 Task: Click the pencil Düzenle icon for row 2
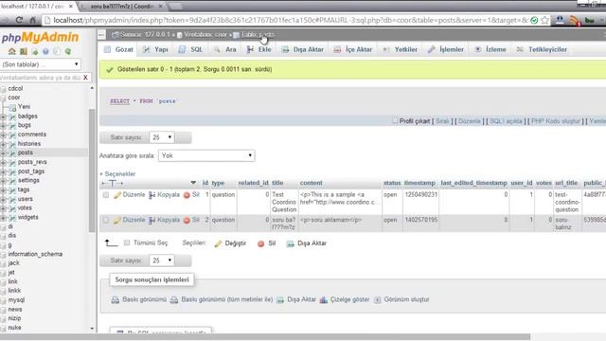117,221
